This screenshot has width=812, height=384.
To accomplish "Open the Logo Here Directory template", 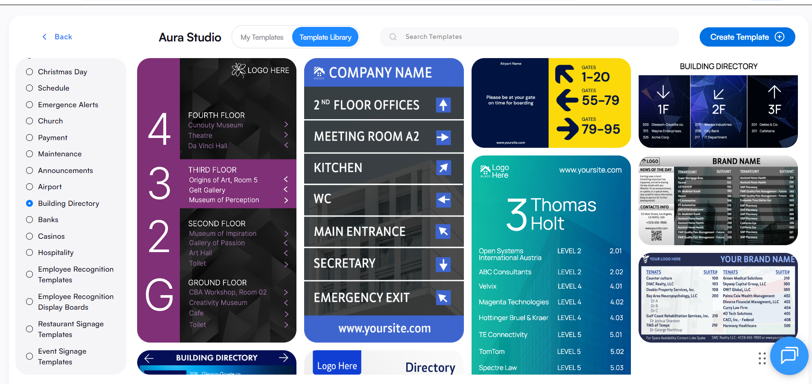I will point(384,363).
